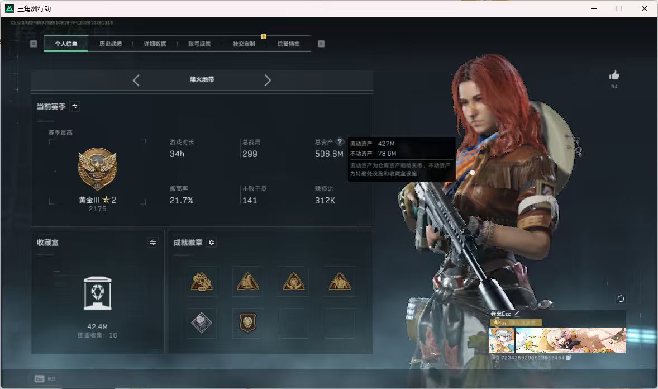The height and width of the screenshot is (389, 658).
Task: Edit nickname 老鬼Ccc with pencil icon
Action: coord(517,314)
